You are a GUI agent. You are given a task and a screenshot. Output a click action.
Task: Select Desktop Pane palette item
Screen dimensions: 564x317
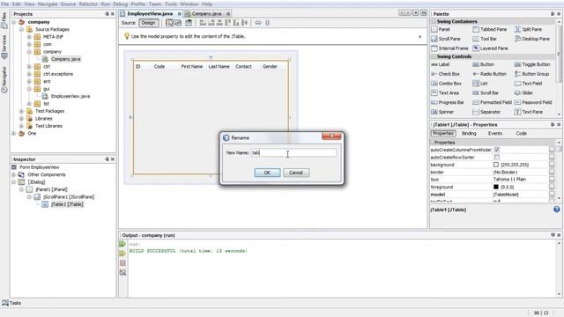coord(532,39)
